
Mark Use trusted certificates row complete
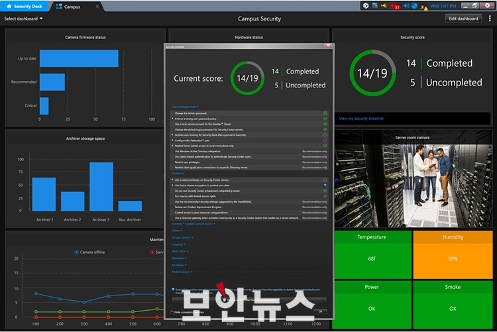[x=325, y=180]
